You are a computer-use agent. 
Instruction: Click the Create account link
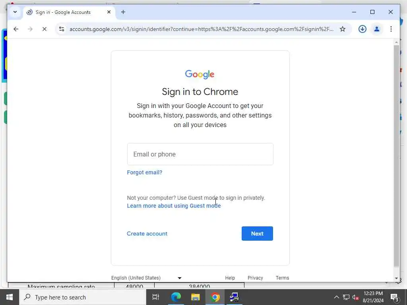(147, 234)
